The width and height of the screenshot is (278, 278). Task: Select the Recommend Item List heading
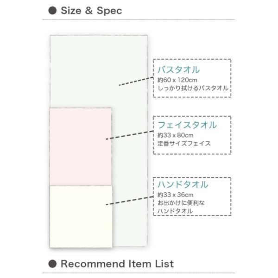[117, 264]
